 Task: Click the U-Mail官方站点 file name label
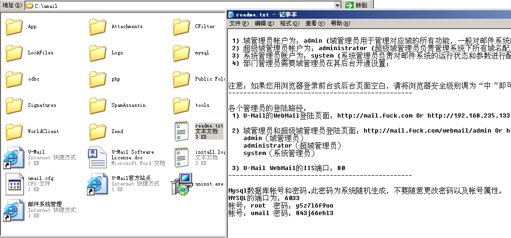[x=132, y=178]
